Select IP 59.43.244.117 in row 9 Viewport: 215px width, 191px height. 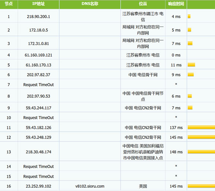(x=39, y=108)
